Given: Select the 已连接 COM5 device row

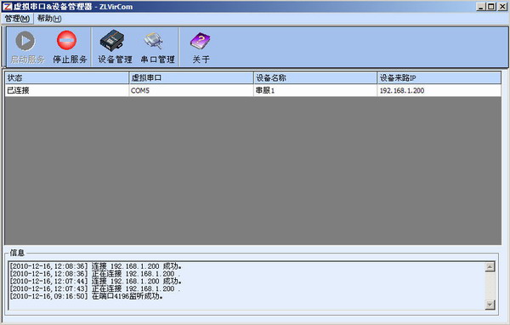Looking at the screenshot, I should coord(253,90).
